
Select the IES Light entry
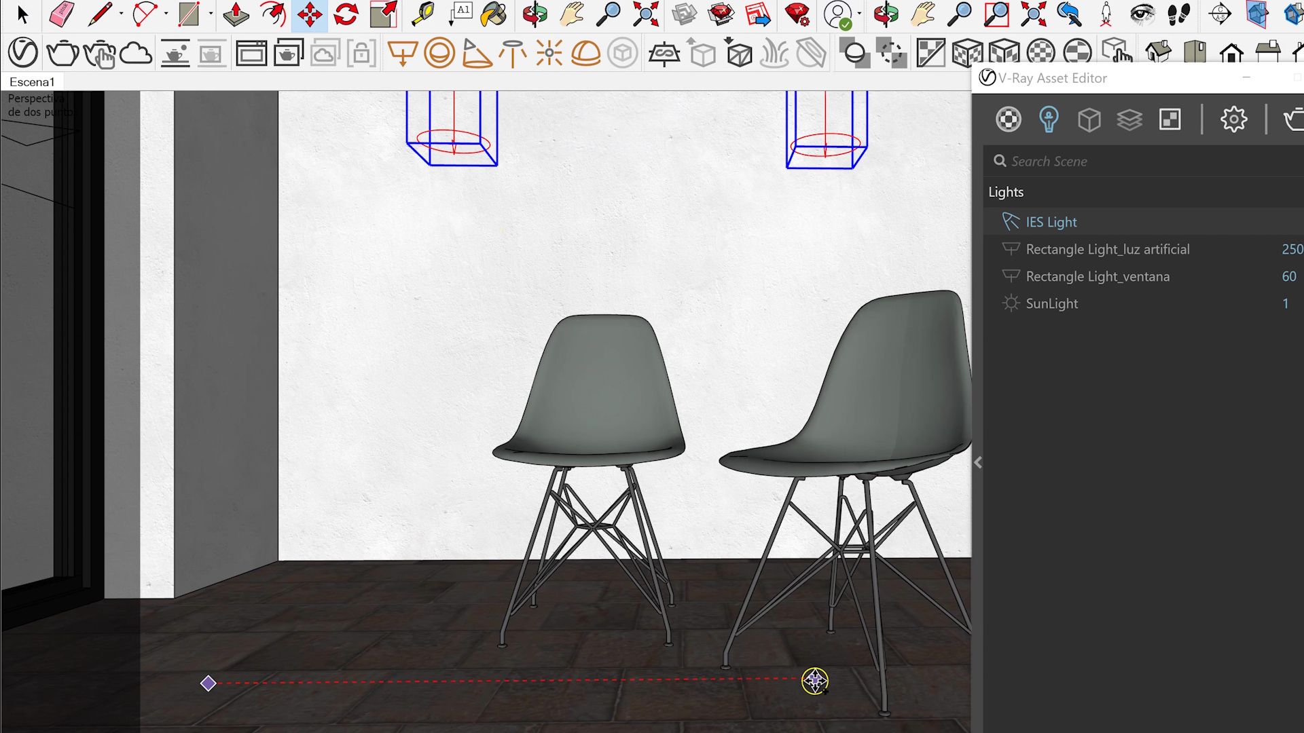pos(1051,222)
